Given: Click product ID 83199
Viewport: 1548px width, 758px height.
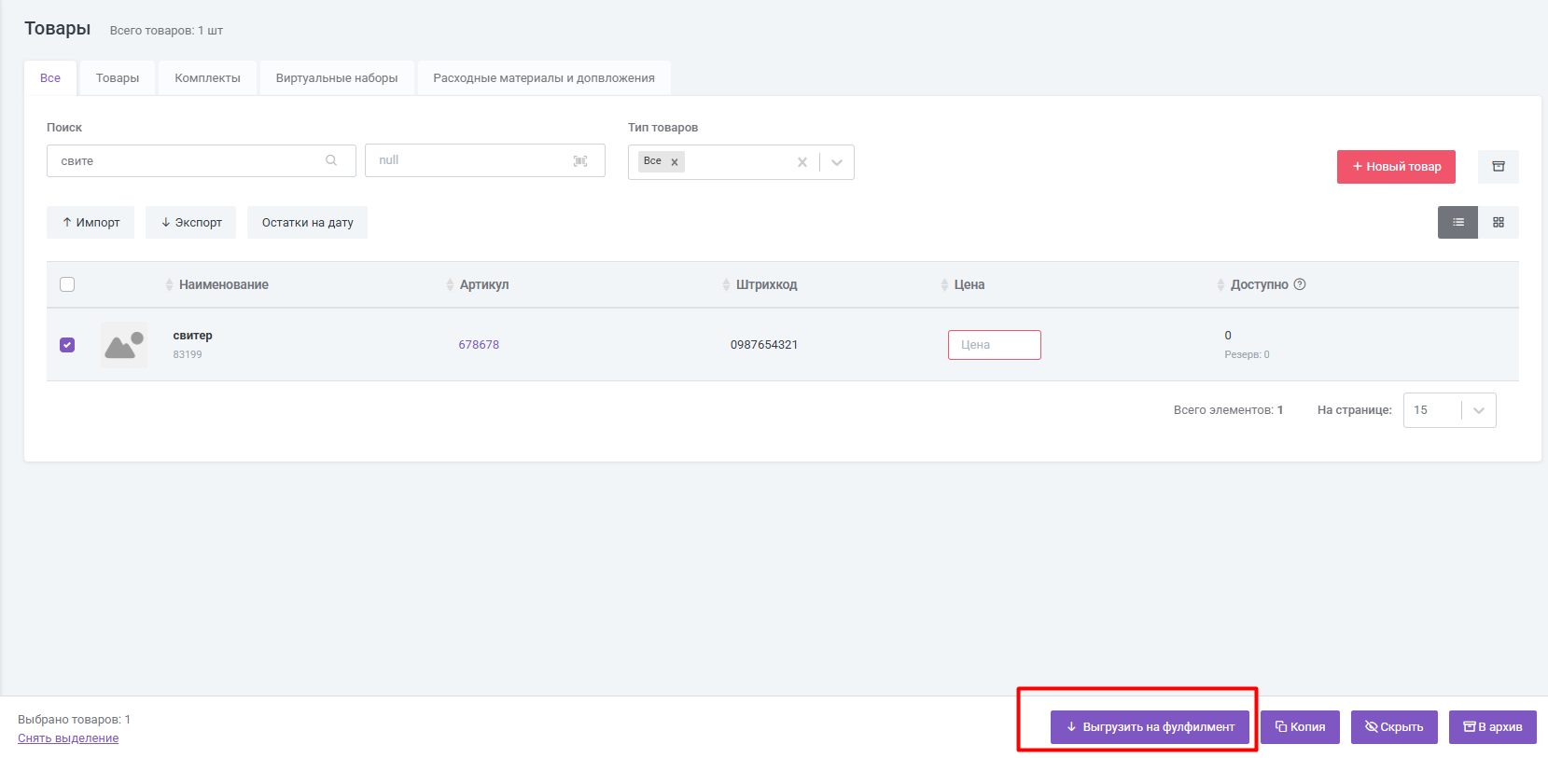Looking at the screenshot, I should tap(188, 354).
